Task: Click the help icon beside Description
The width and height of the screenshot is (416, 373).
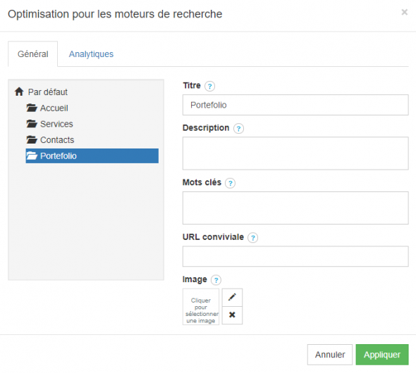Action: (238, 128)
